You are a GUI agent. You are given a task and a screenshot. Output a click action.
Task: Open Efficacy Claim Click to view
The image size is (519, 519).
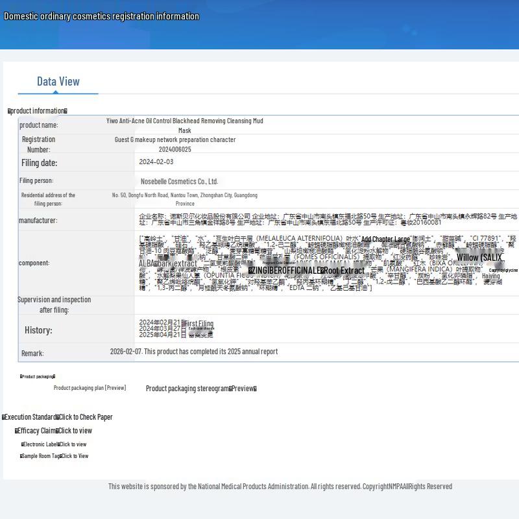tap(53, 431)
